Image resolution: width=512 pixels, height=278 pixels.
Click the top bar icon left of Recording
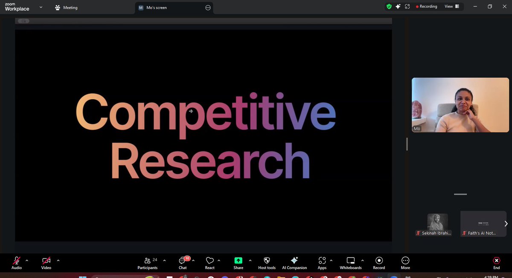[407, 6]
